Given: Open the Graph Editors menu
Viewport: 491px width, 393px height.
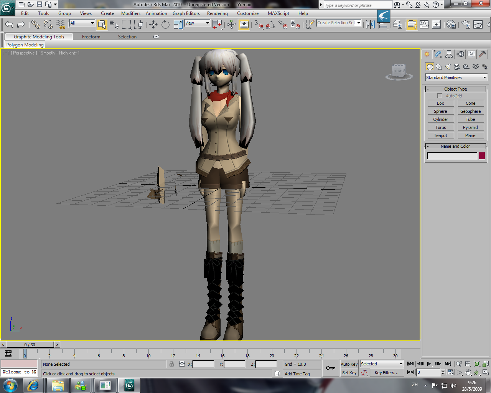Looking at the screenshot, I should coord(186,13).
